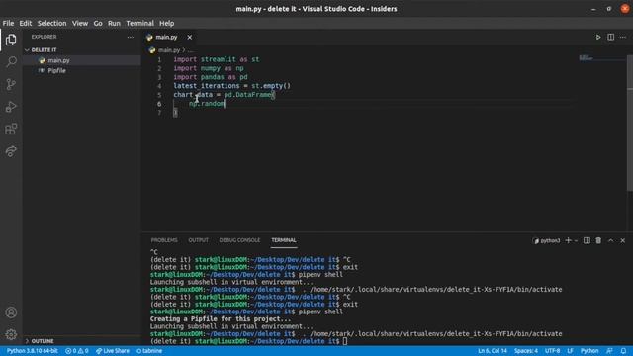633x356 pixels.
Task: Open the Live Share activity bar icon
Action: point(11,151)
